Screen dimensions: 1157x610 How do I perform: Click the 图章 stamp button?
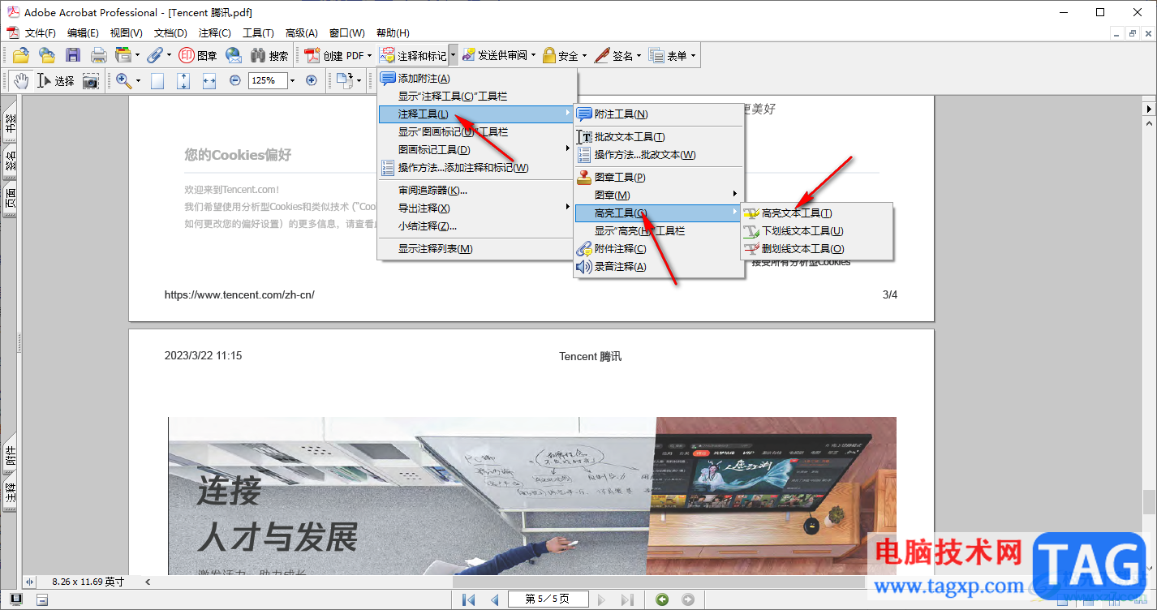pyautogui.click(x=198, y=55)
